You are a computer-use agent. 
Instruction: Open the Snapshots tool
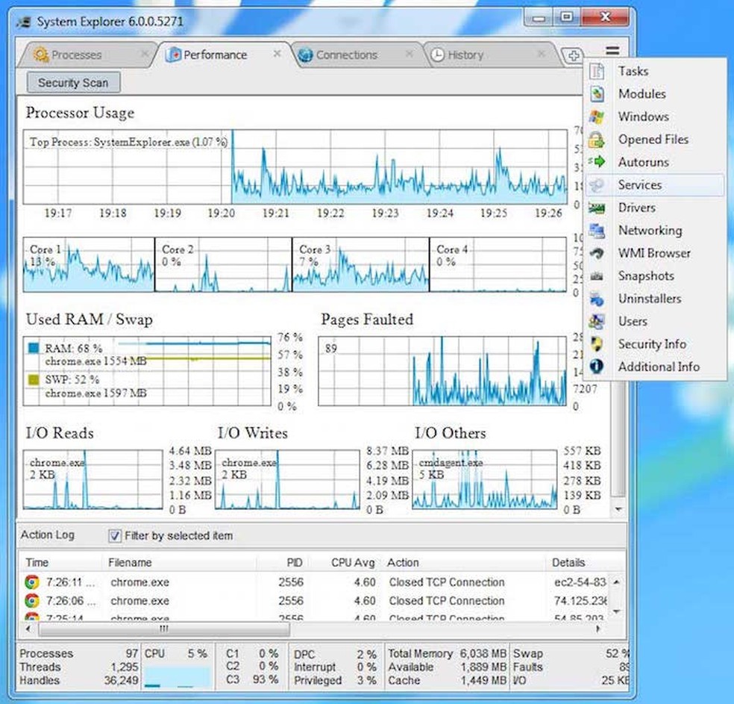coord(644,275)
